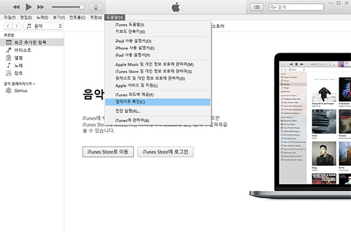
Task: Click the MacBook iTunes promotional image
Action: (x=300, y=126)
